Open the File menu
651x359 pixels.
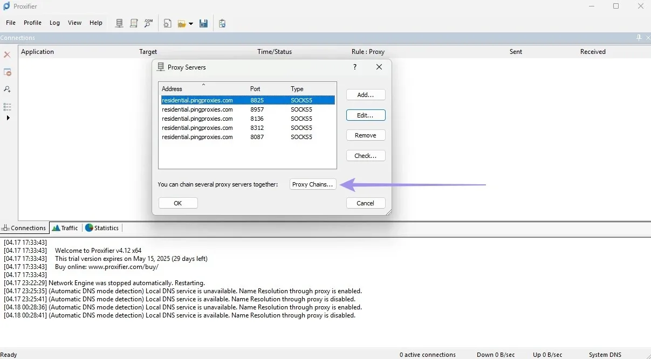pyautogui.click(x=11, y=23)
